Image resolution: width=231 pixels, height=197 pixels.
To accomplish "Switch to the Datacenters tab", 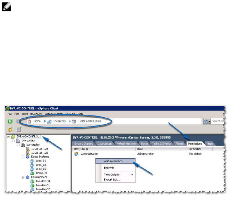I will tap(105, 143).
